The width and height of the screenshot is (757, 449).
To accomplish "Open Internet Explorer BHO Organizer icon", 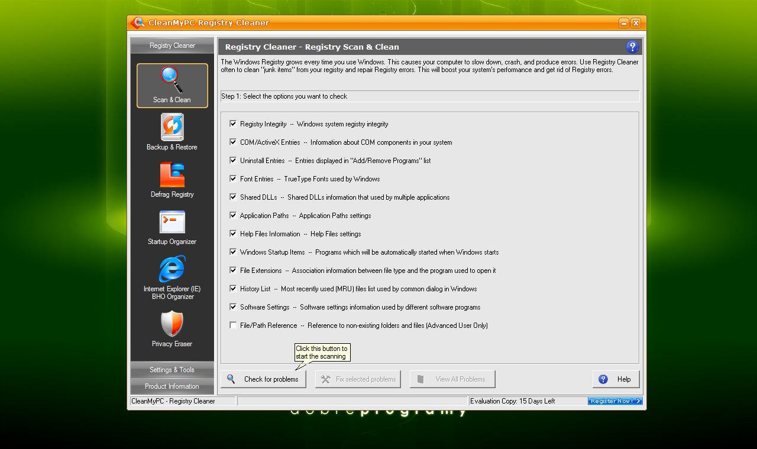I will [172, 269].
